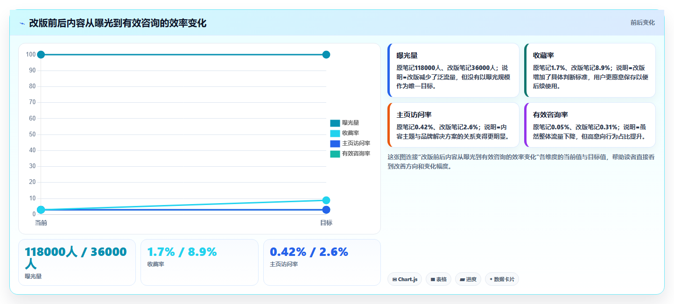
Task: Open the 主页访问率 info card
Action: click(x=453, y=125)
